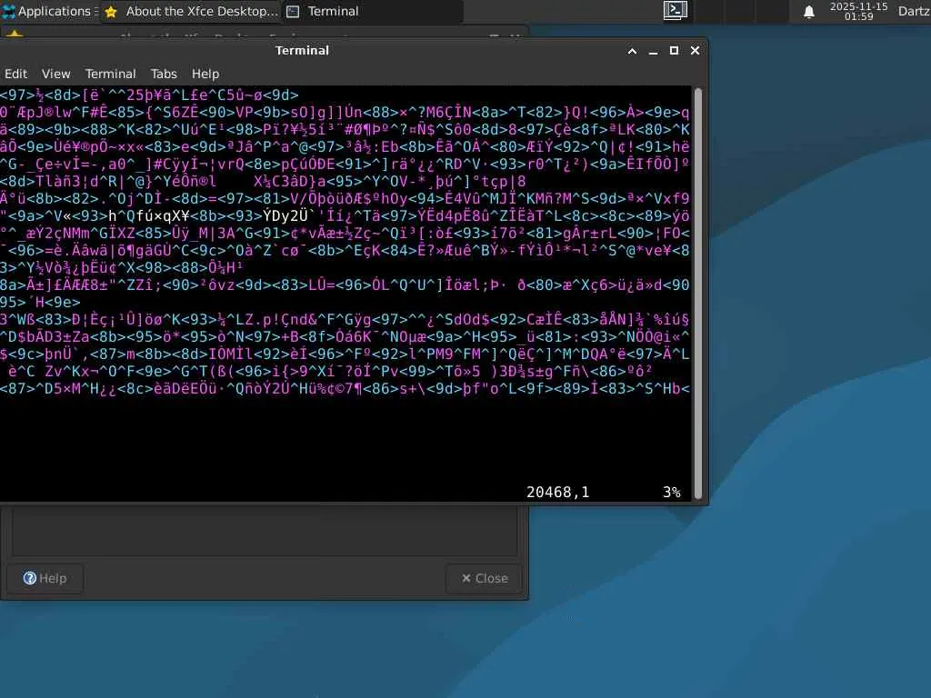Screen dimensions: 931x698
Task: Click the terminal emulator panel icon
Action: pyautogui.click(x=676, y=11)
